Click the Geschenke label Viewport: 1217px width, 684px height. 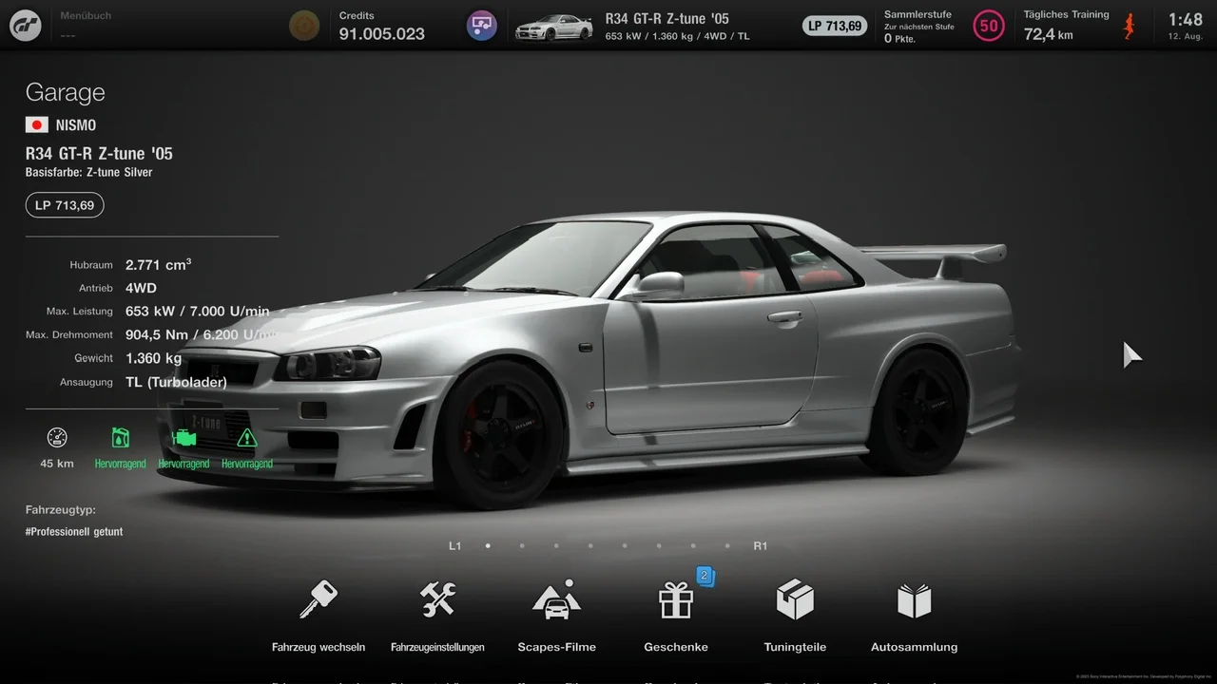[x=676, y=647]
